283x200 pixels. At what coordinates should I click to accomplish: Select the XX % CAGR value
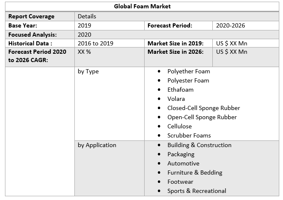point(84,52)
